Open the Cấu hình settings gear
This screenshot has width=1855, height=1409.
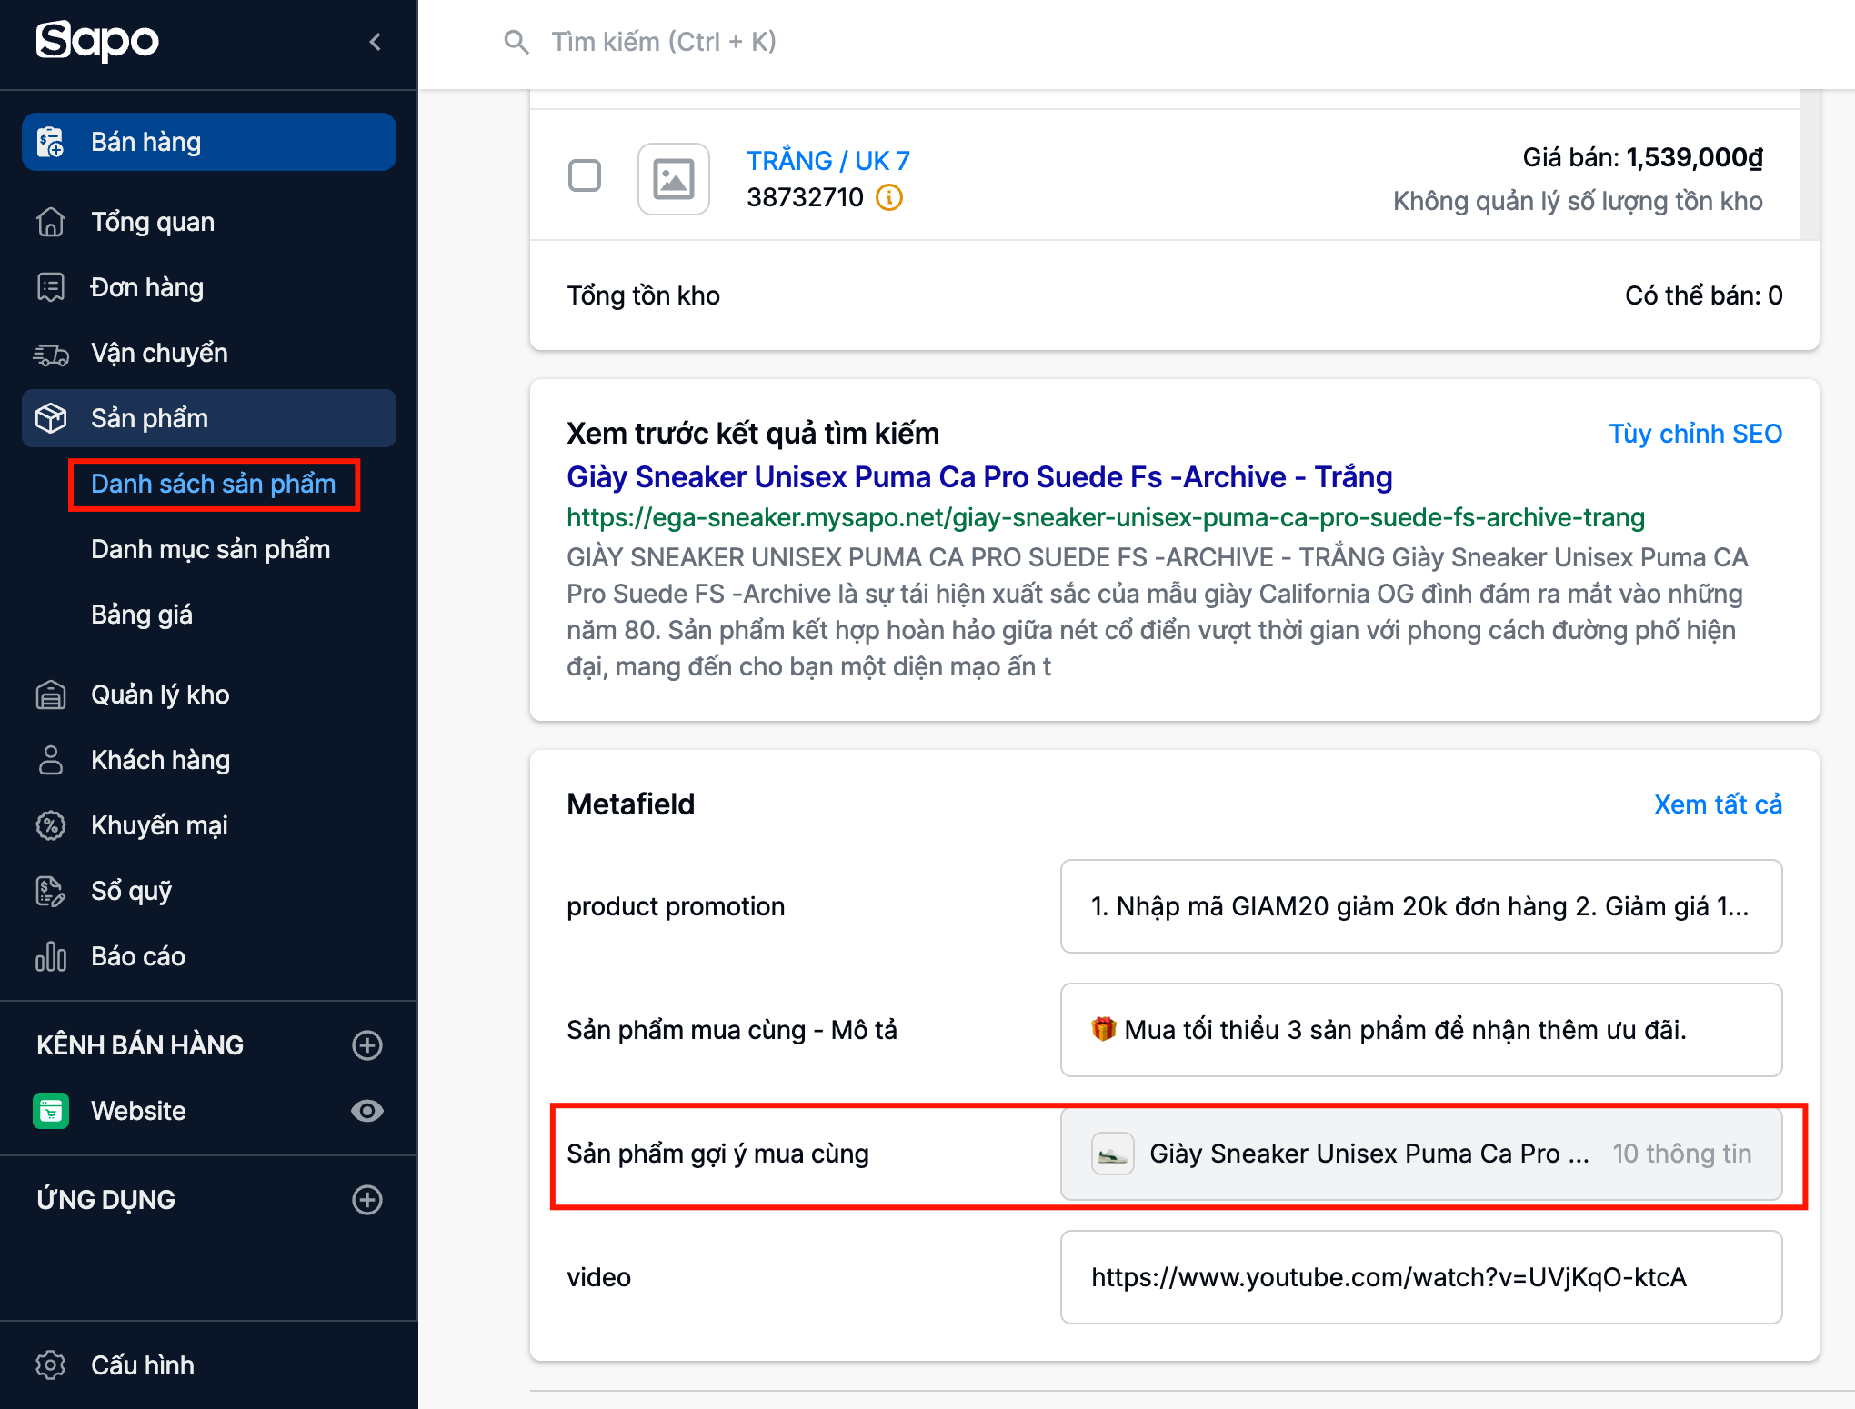(x=51, y=1365)
